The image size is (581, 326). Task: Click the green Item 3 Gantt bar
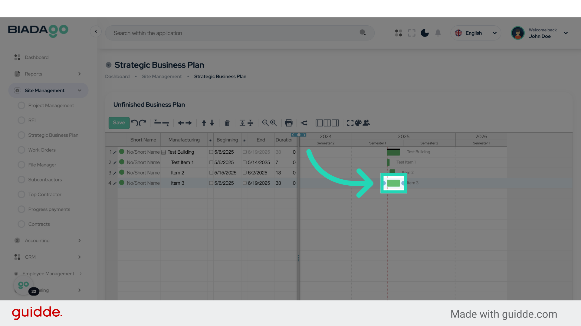click(393, 183)
